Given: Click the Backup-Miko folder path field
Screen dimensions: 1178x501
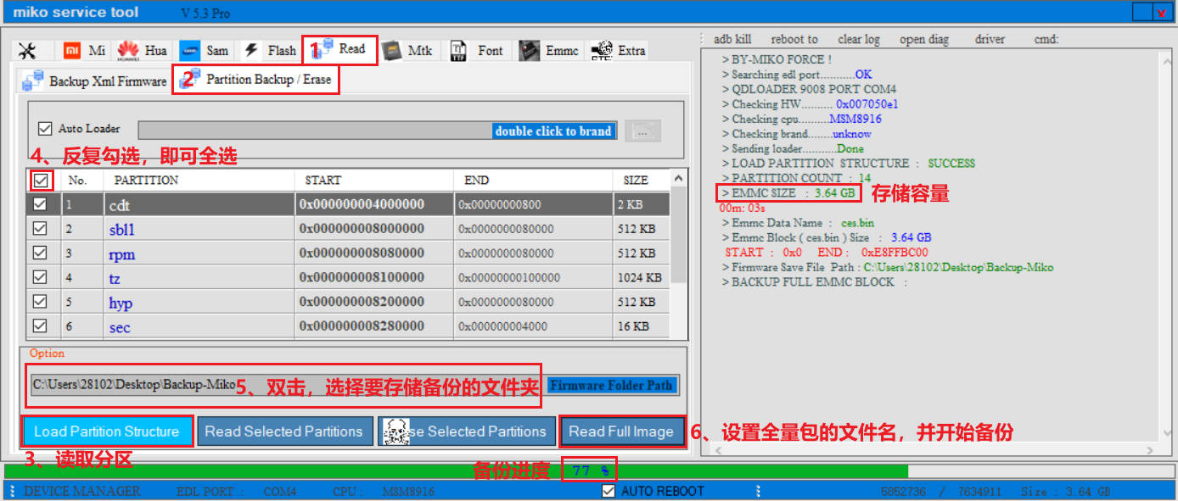Looking at the screenshot, I should pos(134,385).
